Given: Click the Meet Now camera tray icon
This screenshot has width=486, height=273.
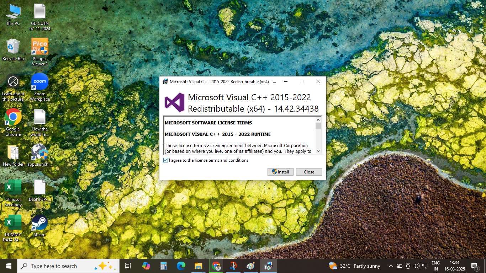Looking at the screenshot, I should pyautogui.click(x=408, y=266).
